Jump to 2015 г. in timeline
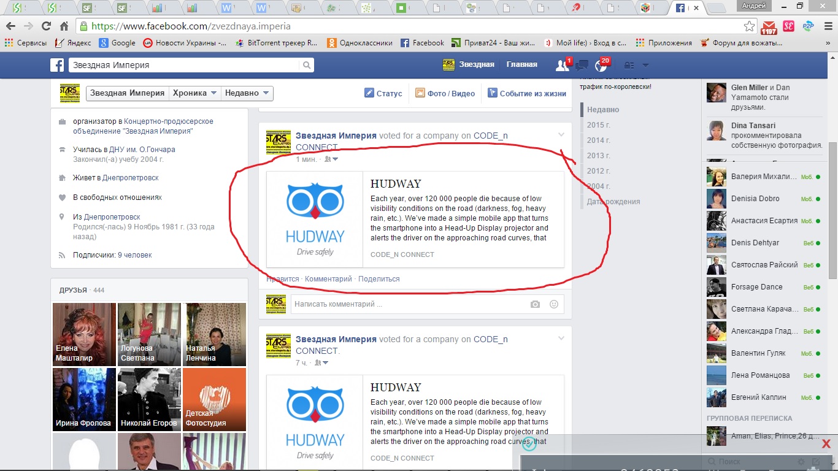Image resolution: width=838 pixels, height=471 pixels. [x=598, y=125]
